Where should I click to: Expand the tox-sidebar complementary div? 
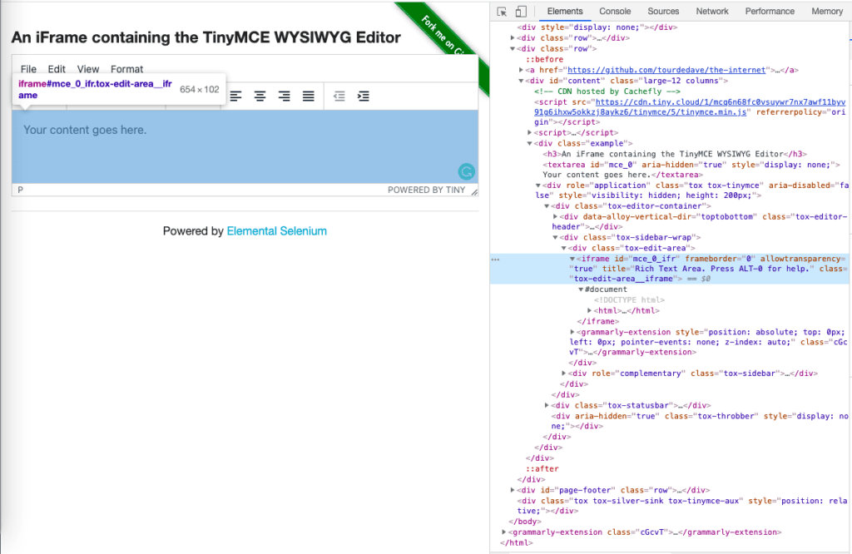coord(563,373)
